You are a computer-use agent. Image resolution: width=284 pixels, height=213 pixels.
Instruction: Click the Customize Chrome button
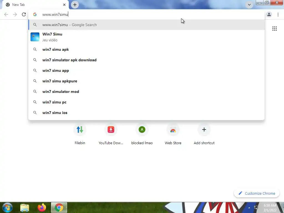tap(257, 193)
